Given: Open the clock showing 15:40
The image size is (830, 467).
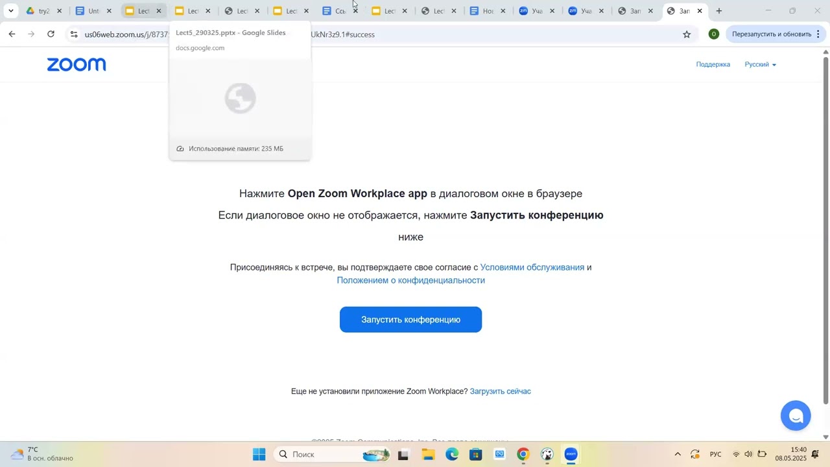Looking at the screenshot, I should 790,454.
